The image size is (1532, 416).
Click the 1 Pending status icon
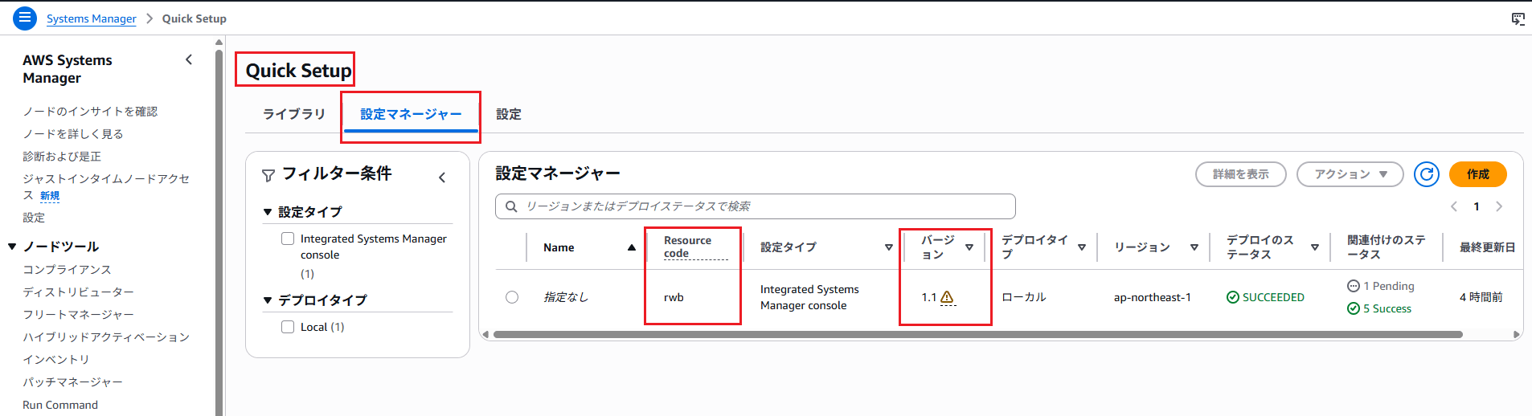tap(1354, 286)
